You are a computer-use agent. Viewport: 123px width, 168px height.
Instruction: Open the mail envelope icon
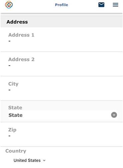(101, 5)
